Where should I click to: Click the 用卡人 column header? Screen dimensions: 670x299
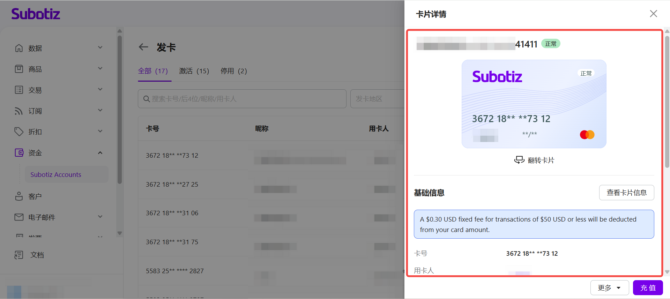click(x=379, y=129)
